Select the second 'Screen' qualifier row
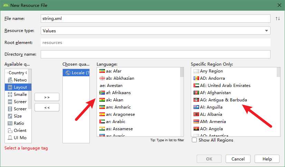Screen dimensions: 285x167 16,109
